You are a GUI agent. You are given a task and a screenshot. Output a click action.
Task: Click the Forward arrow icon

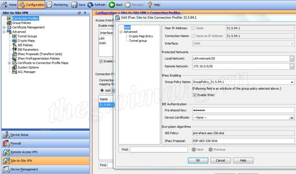pos(128,5)
